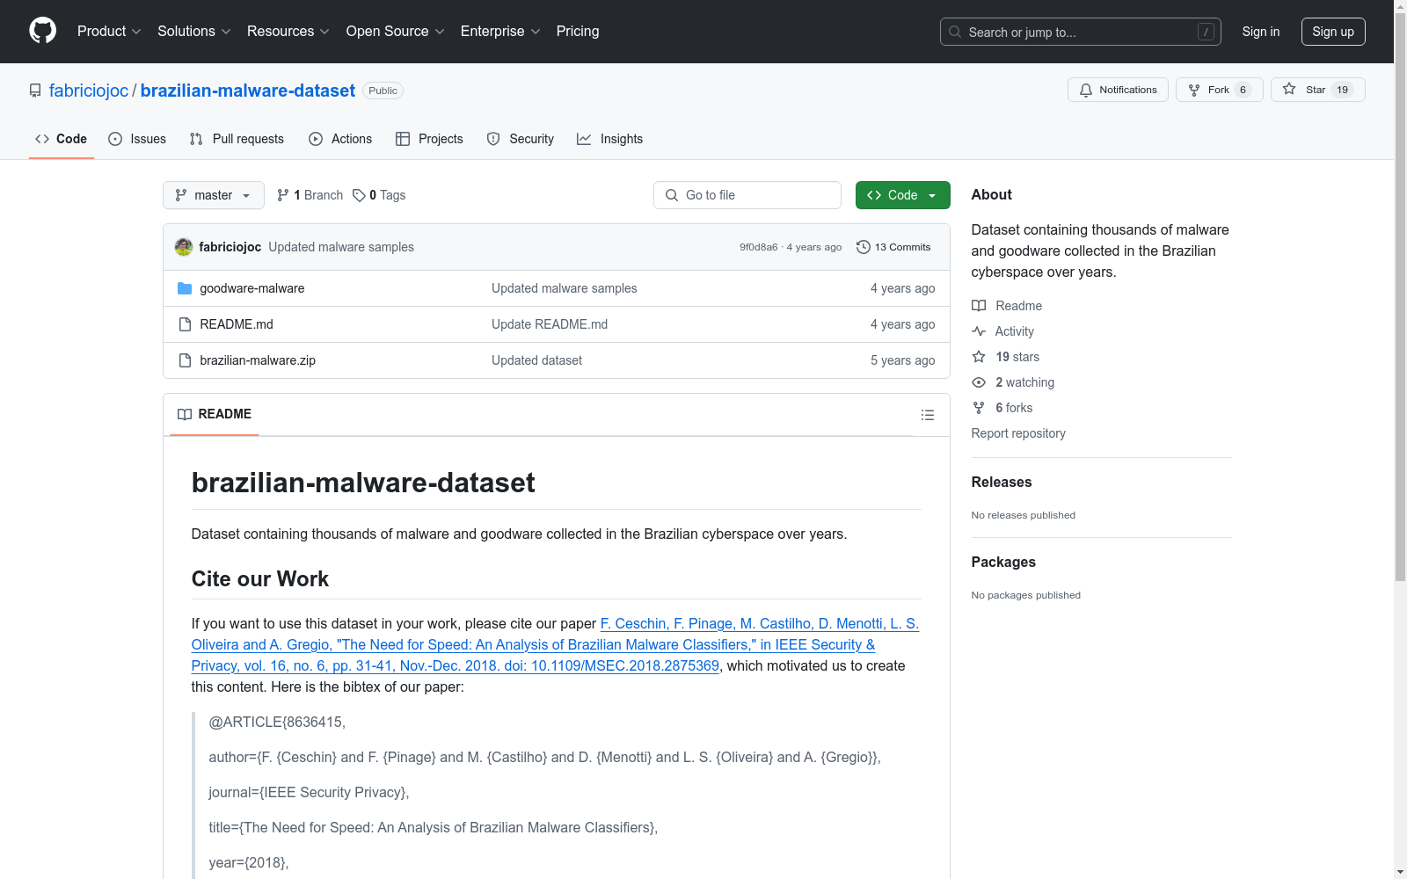Click the fabriciojoc avatar in commit row

pos(184,247)
